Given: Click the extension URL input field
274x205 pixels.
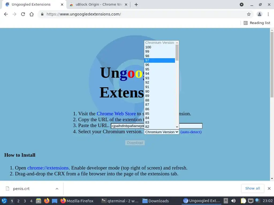Looking at the screenshot, I should [156, 126].
